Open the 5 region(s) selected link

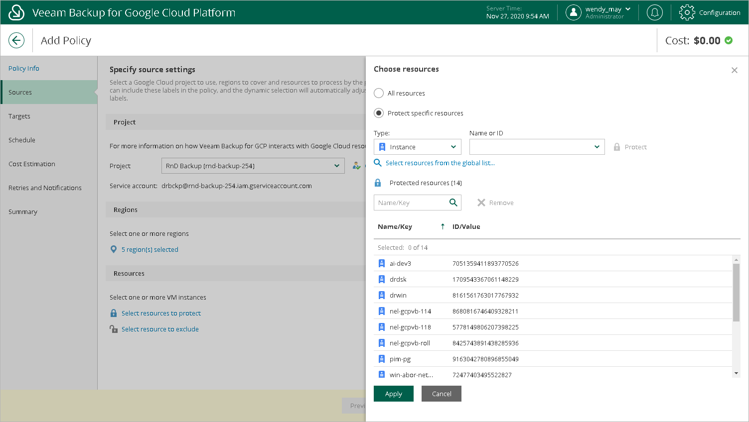150,249
